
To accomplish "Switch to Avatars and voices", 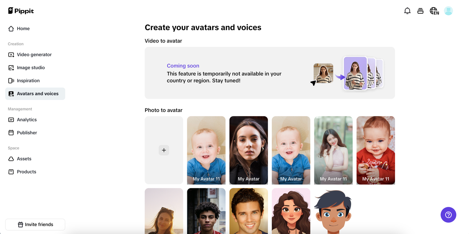I will (x=38, y=93).
